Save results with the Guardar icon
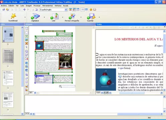Viewport: 166px width, 120px height. pyautogui.click(x=91, y=16)
